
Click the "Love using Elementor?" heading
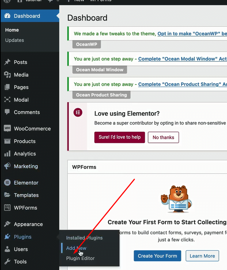pyautogui.click(x=127, y=114)
